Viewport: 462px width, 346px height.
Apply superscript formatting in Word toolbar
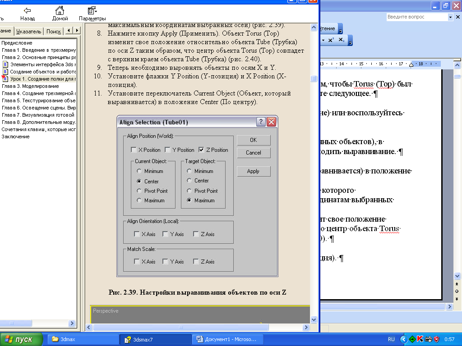click(331, 40)
